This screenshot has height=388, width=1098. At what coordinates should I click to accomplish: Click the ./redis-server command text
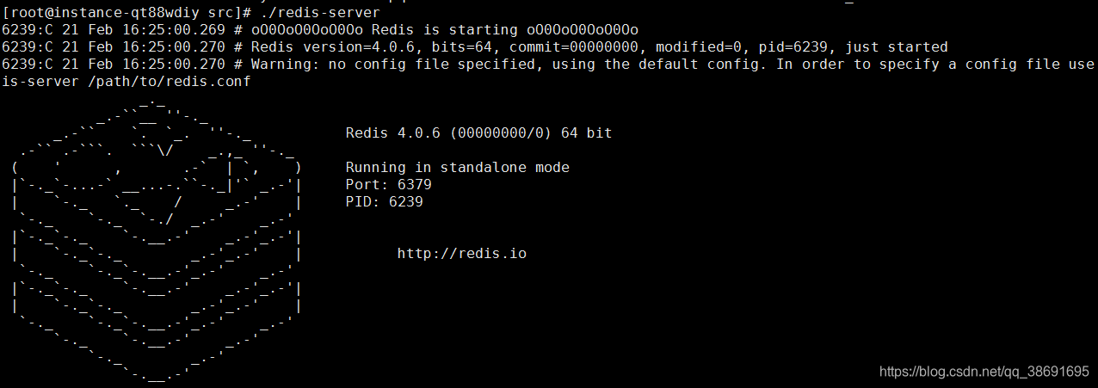coord(319,13)
